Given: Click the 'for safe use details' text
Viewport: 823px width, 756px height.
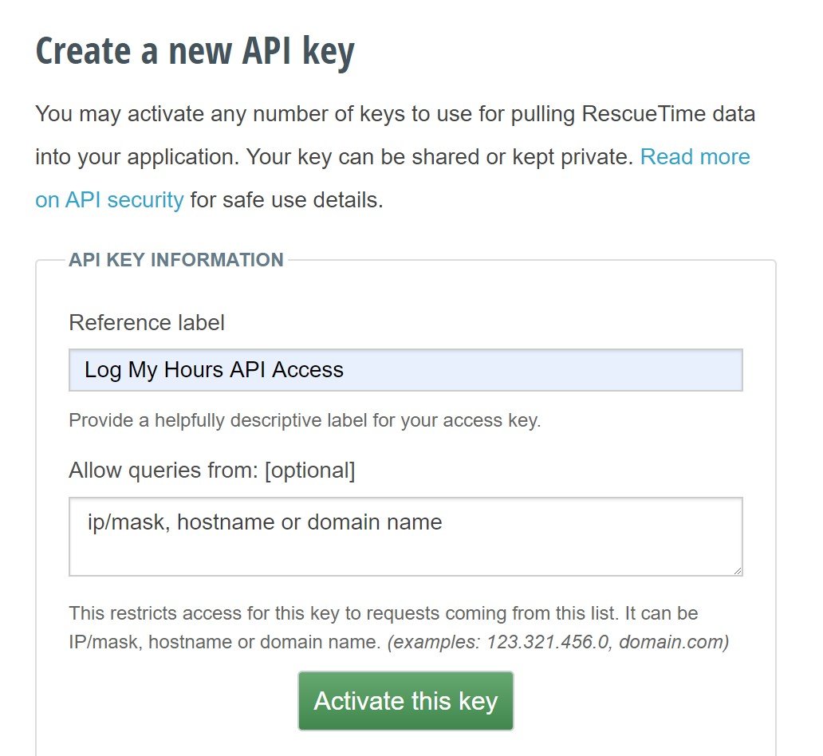Looking at the screenshot, I should (x=286, y=199).
